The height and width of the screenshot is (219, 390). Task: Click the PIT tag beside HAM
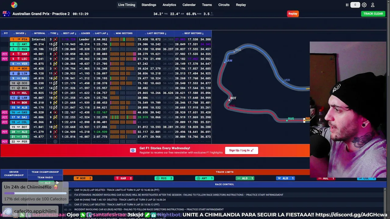[5, 54]
